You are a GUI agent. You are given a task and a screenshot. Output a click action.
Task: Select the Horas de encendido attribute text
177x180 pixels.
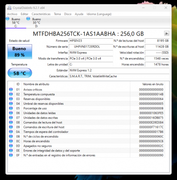[x=37, y=141]
